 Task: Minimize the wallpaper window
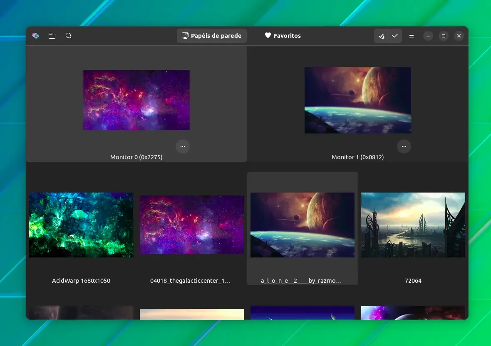(428, 36)
